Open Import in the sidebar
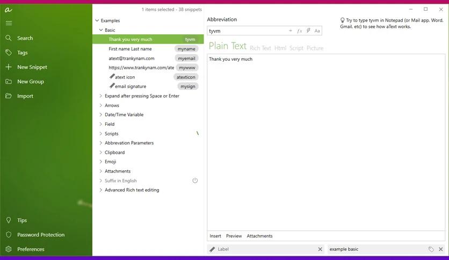The image size is (449, 260). [x=25, y=96]
